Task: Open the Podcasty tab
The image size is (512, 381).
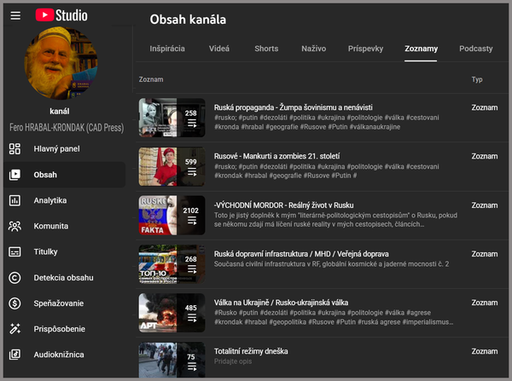Action: (x=475, y=49)
